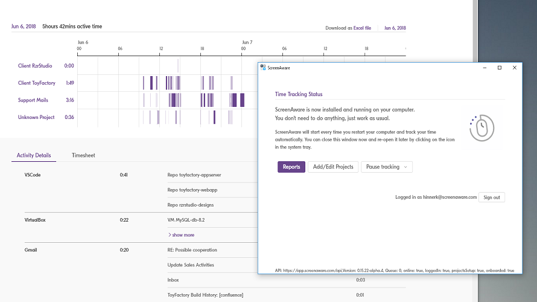Switch to the Timesheet tab
Image resolution: width=537 pixels, height=302 pixels.
point(83,155)
